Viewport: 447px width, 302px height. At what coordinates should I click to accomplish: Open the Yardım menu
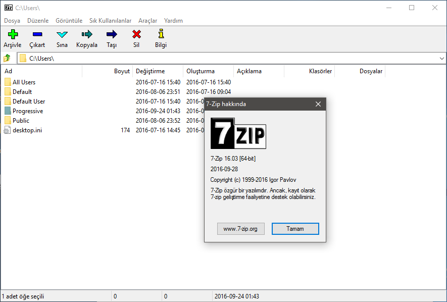[173, 21]
